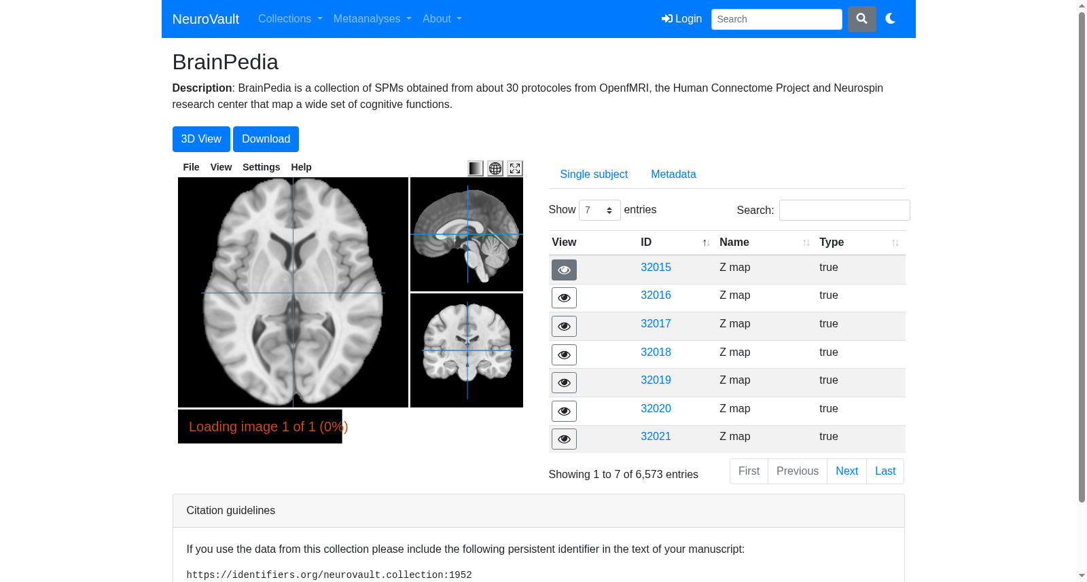The height and width of the screenshot is (582, 1087).
Task: Open the viewer View menu
Action: [221, 167]
